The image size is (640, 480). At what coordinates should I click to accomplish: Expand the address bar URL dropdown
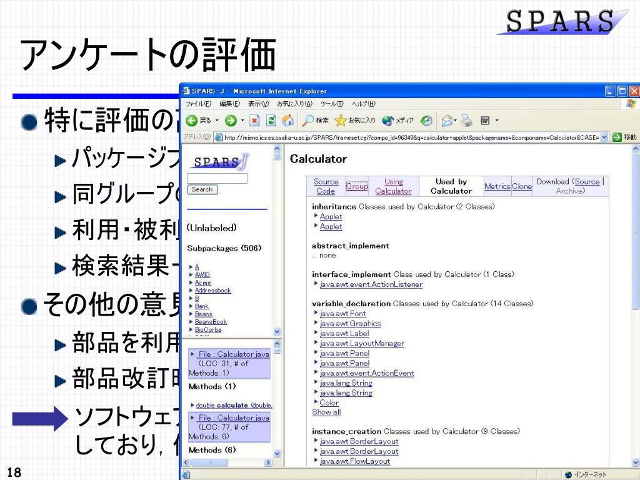pyautogui.click(x=604, y=137)
